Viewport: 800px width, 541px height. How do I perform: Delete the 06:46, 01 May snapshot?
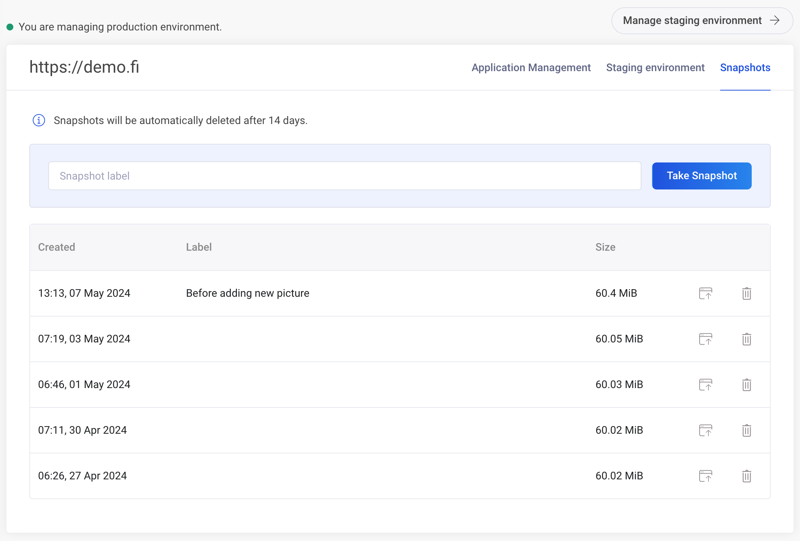click(746, 385)
